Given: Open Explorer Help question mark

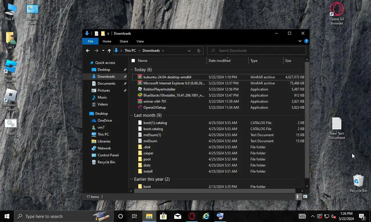Looking at the screenshot, I should click(306, 41).
